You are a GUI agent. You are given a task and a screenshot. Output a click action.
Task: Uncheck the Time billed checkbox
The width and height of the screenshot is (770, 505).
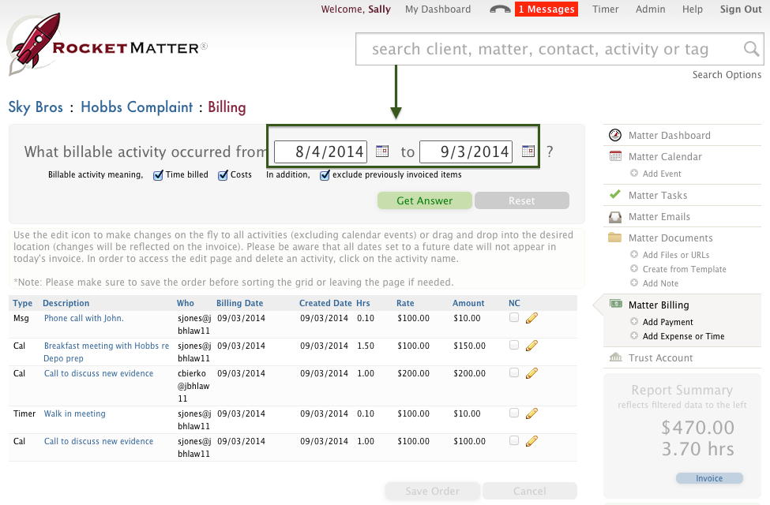point(159,175)
